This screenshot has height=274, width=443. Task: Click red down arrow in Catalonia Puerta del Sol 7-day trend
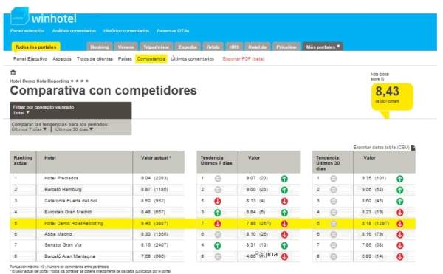(218, 201)
